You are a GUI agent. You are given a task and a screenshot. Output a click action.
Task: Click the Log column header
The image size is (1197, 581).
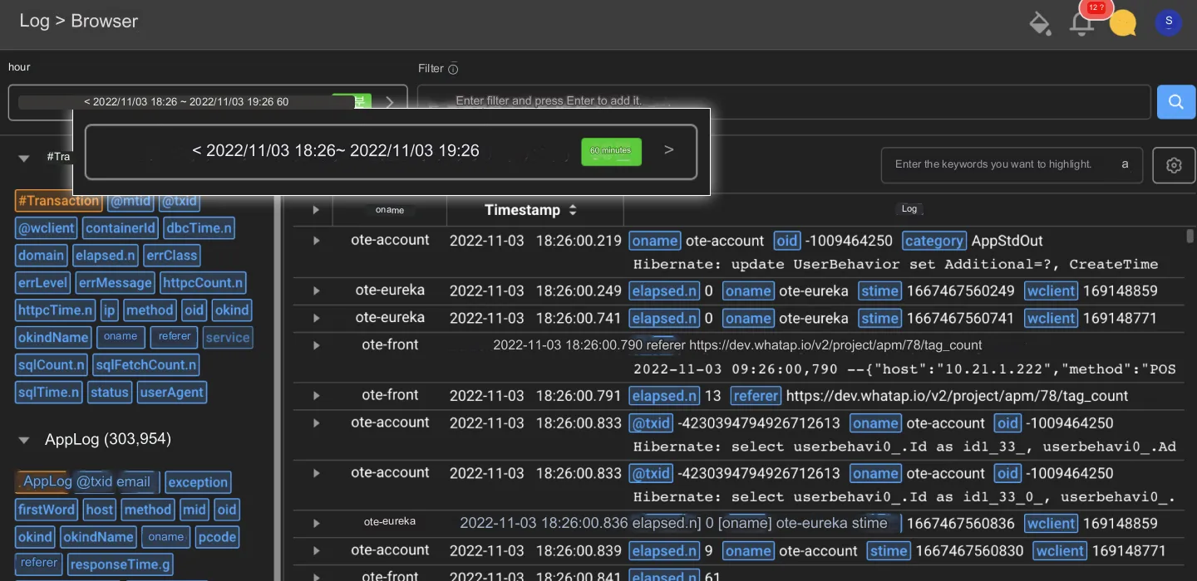coord(909,209)
